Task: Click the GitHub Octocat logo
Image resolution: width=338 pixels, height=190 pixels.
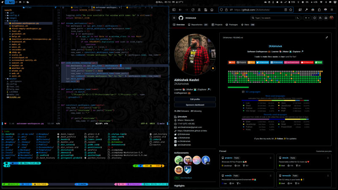Action: pos(181,18)
